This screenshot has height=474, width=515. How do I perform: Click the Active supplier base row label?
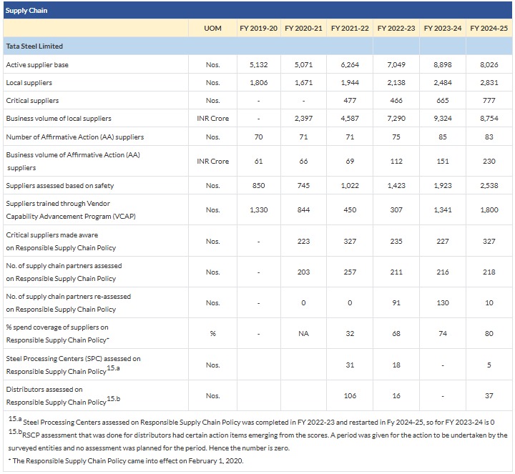[37, 65]
